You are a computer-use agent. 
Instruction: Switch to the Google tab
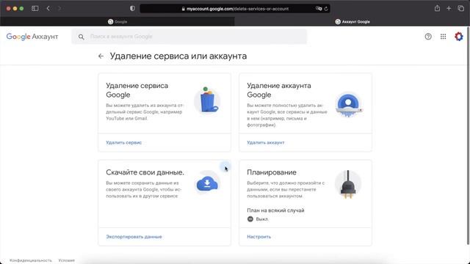[117, 21]
